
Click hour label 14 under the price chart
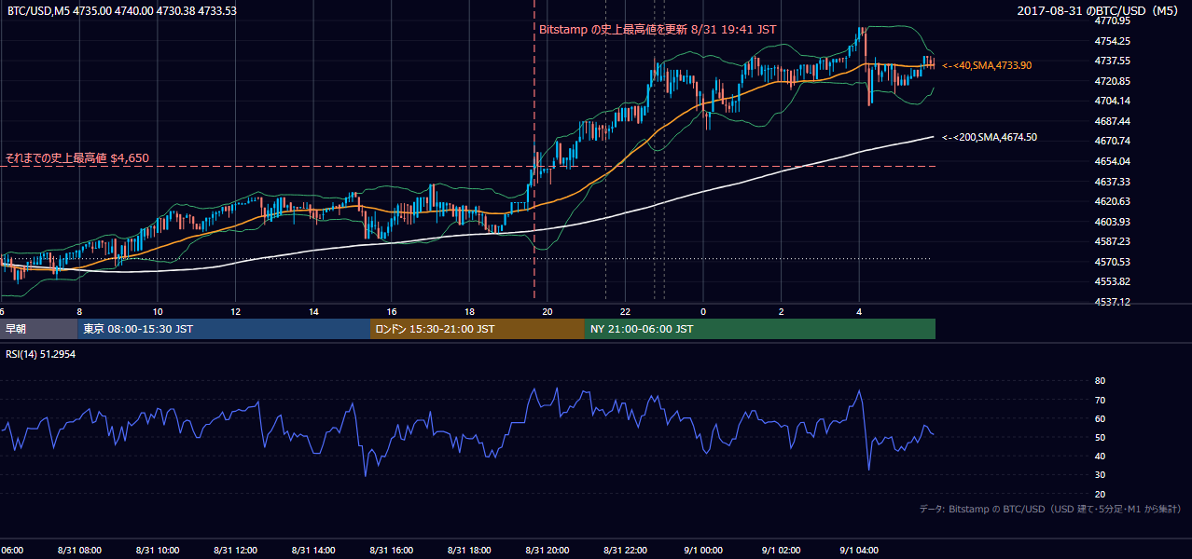click(x=313, y=311)
